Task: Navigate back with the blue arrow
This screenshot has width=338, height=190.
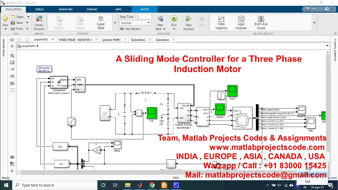Action: coord(12,40)
